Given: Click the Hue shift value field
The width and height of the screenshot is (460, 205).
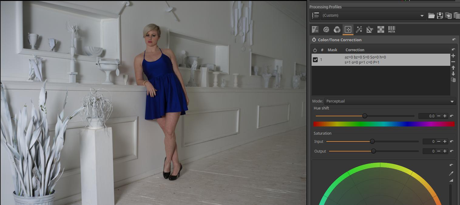Looking at the screenshot, I should 427,116.
